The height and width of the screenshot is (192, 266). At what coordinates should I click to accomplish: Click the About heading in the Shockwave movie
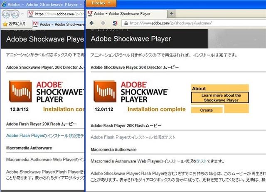click(199, 89)
